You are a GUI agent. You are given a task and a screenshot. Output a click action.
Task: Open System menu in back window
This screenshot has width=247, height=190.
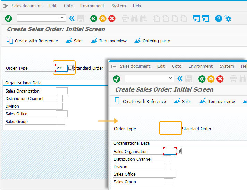tap(119, 6)
